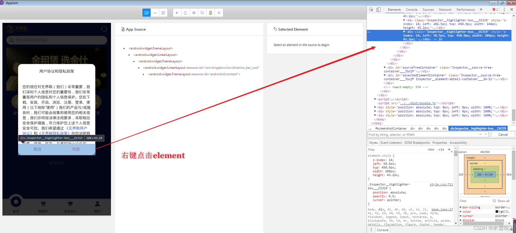Jump to next search result arrow
Screen dimensions: 516x233
tap(486, 134)
